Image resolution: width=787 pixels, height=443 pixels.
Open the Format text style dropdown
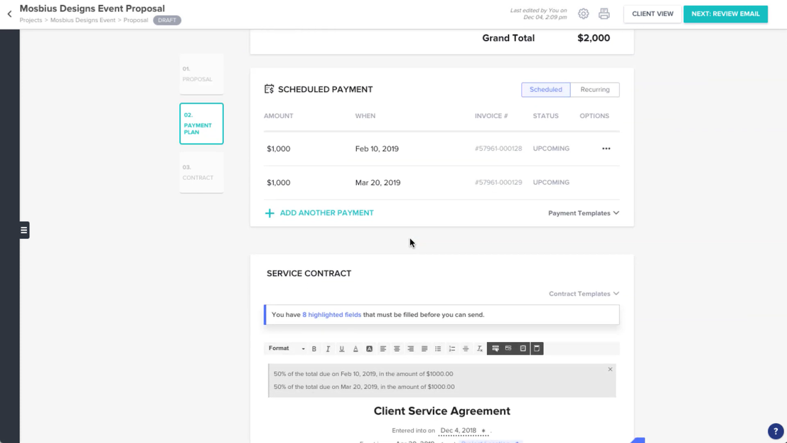click(x=286, y=349)
